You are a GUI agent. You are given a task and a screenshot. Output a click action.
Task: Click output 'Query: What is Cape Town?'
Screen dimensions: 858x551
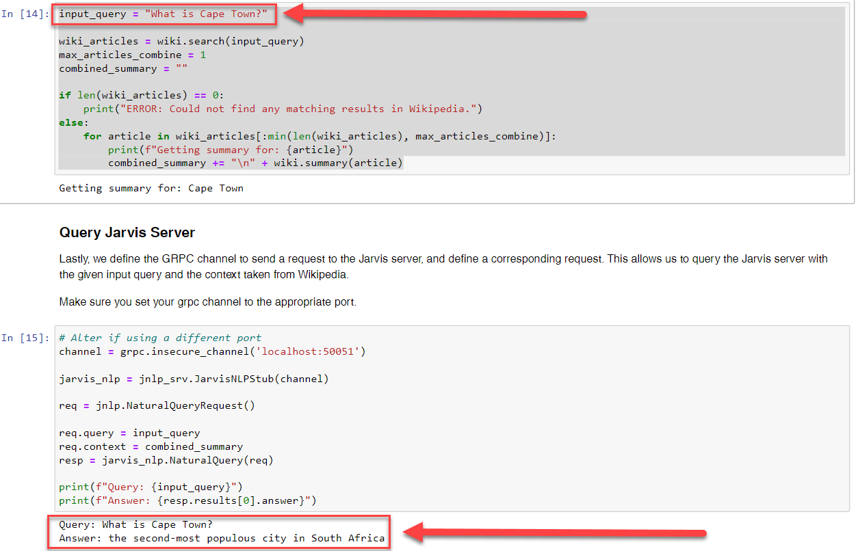pyautogui.click(x=135, y=525)
